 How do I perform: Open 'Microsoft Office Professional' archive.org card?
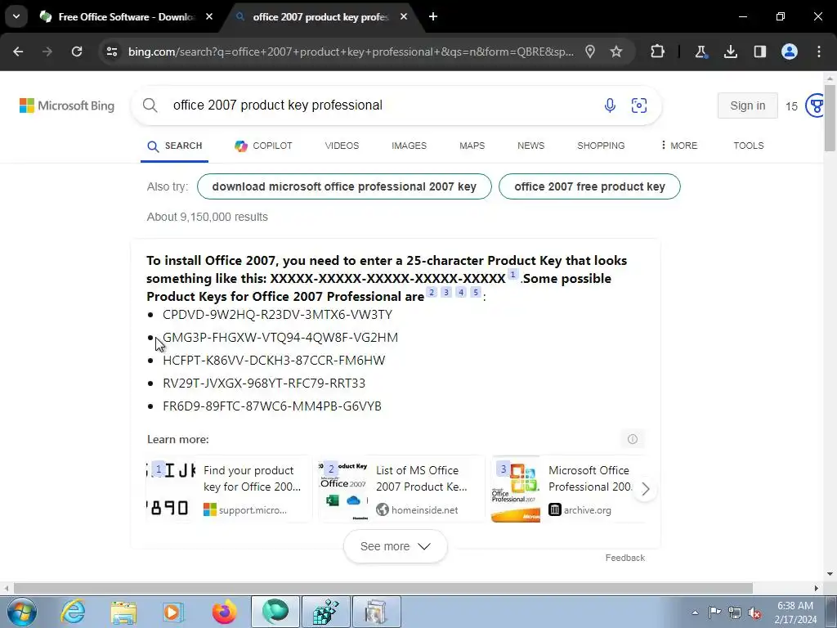point(567,489)
